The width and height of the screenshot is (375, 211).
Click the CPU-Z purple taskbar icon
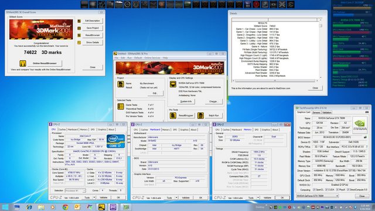point(113,207)
